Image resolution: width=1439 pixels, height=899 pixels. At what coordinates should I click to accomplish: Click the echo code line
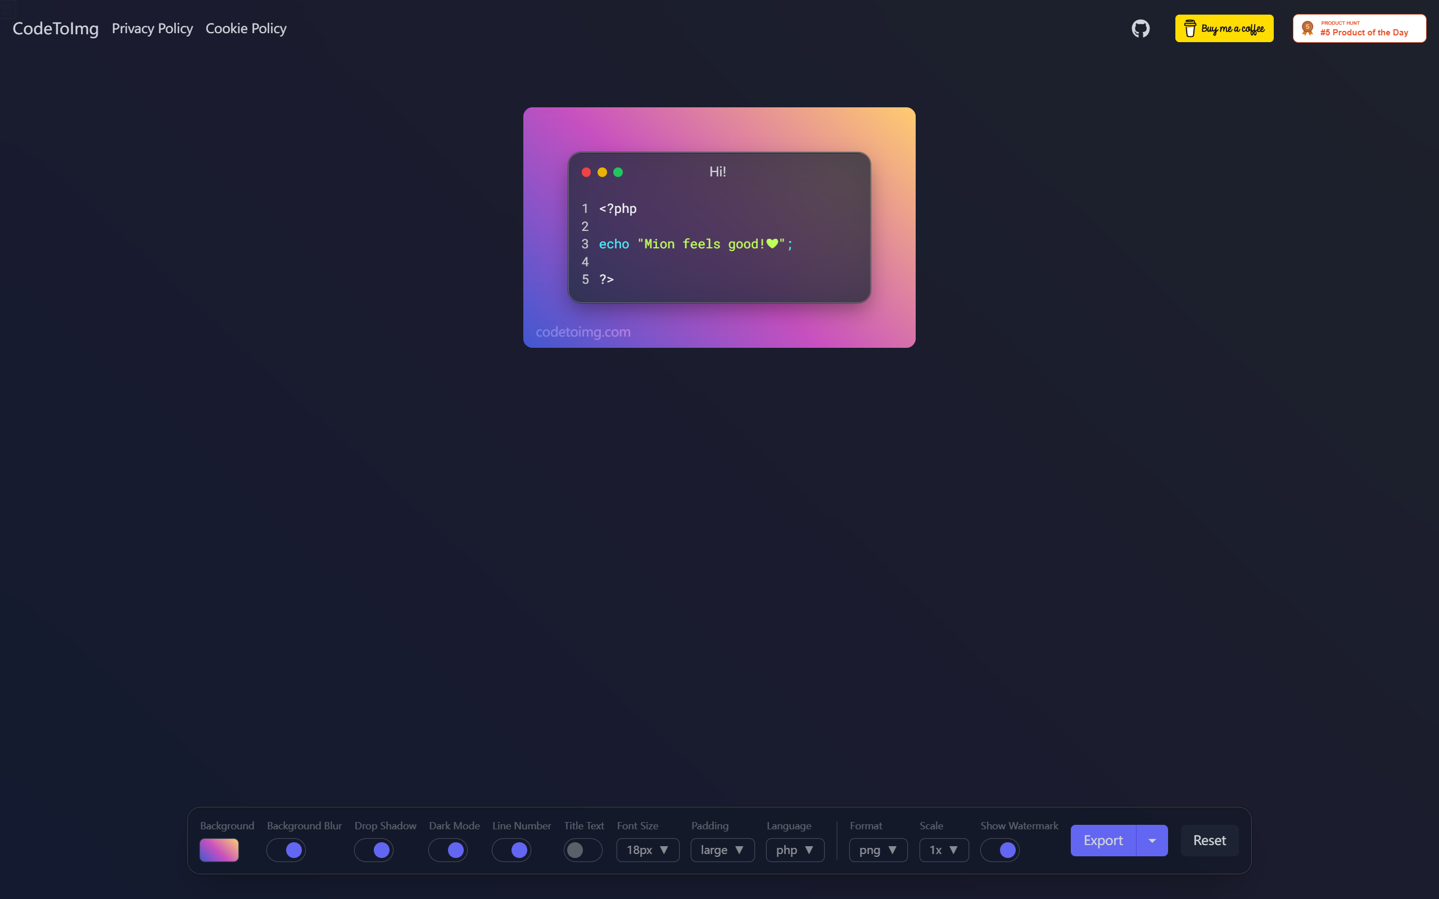pos(696,244)
